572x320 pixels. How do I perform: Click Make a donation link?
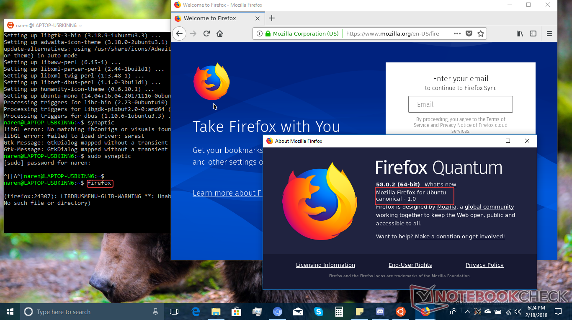pyautogui.click(x=438, y=236)
